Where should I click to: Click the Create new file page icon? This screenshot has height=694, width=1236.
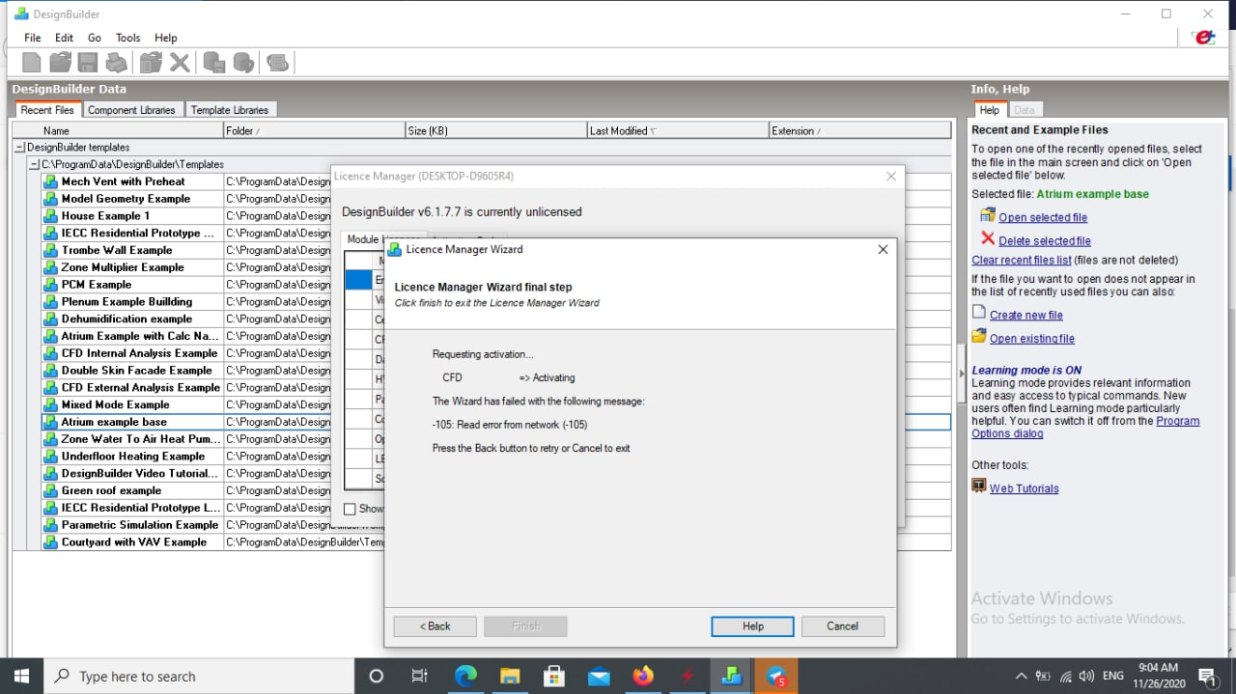[x=979, y=314]
